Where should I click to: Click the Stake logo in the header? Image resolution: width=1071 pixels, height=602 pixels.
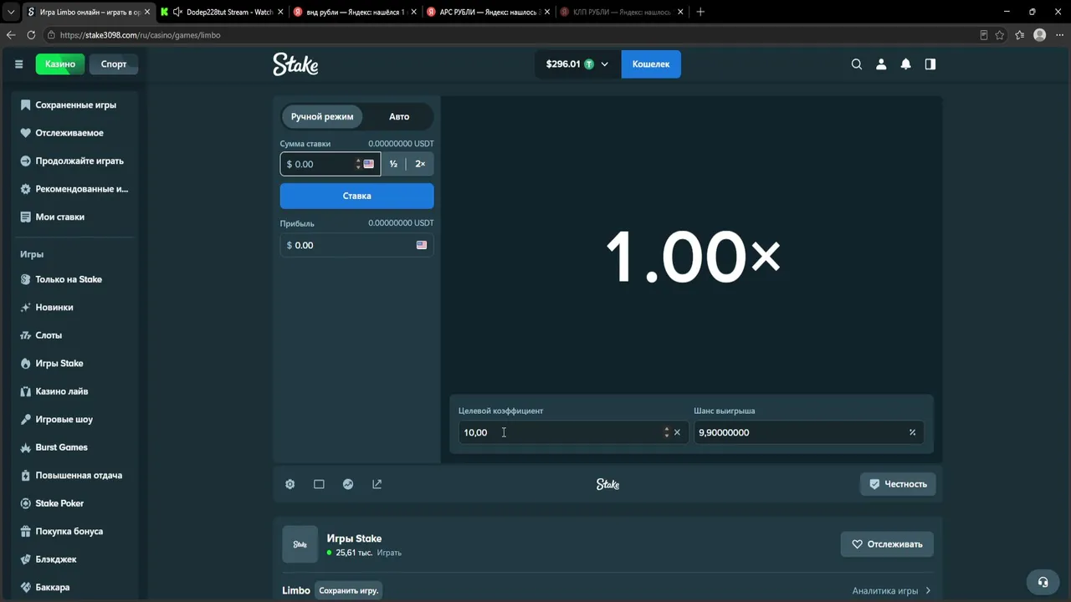point(295,64)
